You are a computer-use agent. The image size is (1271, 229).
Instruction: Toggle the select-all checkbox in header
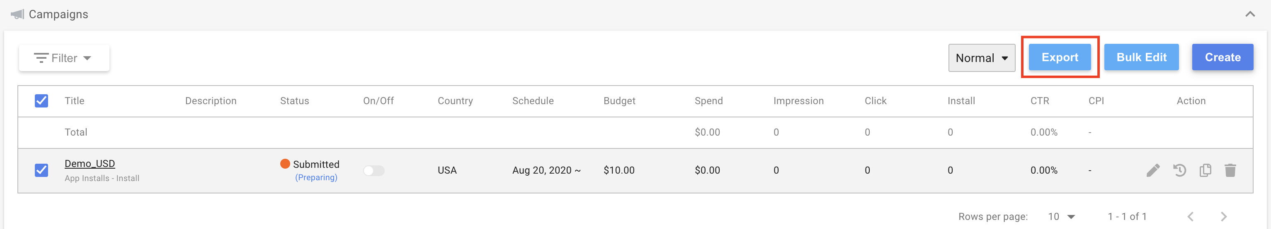(x=41, y=101)
